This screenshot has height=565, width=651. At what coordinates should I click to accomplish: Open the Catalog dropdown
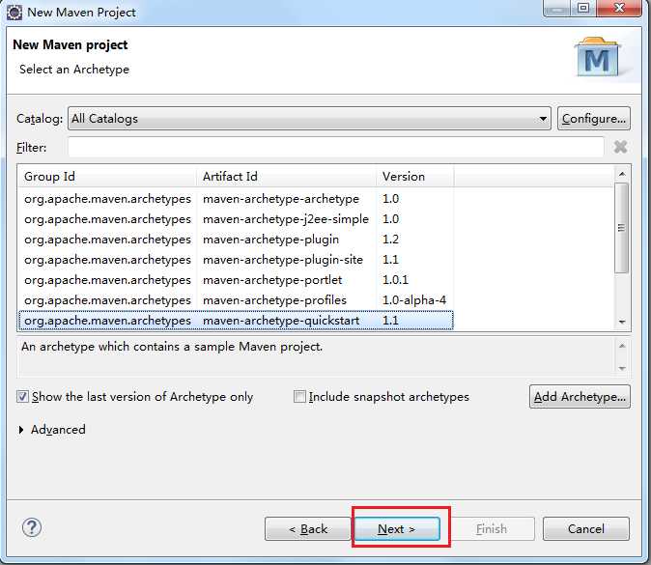click(309, 119)
